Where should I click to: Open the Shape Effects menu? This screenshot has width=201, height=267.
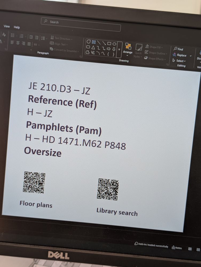click(x=155, y=58)
